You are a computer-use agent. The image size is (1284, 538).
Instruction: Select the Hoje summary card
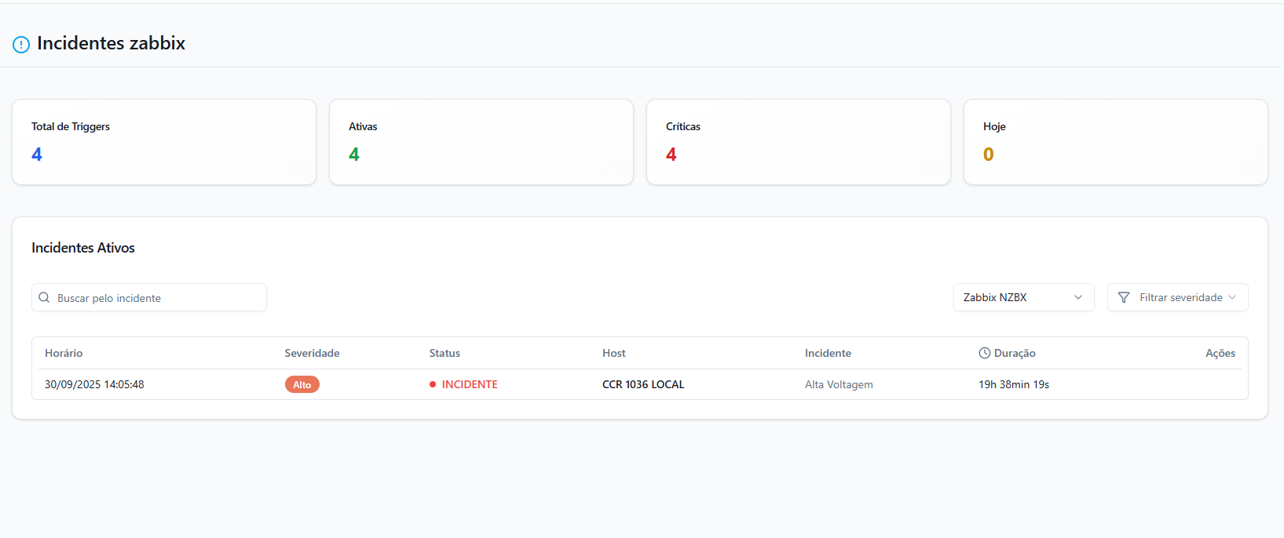[x=1115, y=142]
